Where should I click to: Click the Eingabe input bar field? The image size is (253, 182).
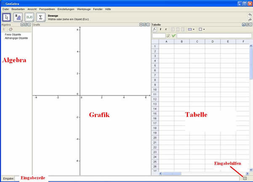coord(127,179)
